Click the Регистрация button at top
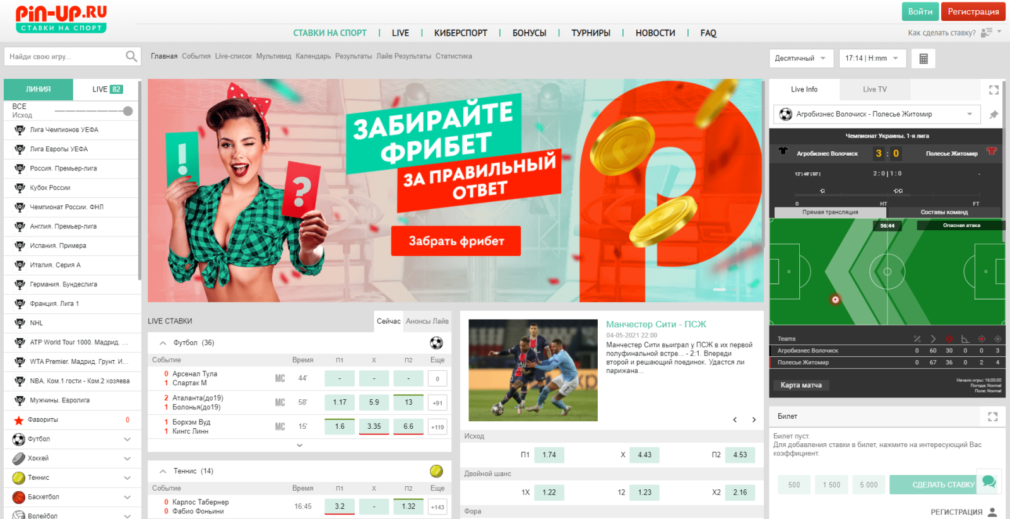 pyautogui.click(x=973, y=12)
